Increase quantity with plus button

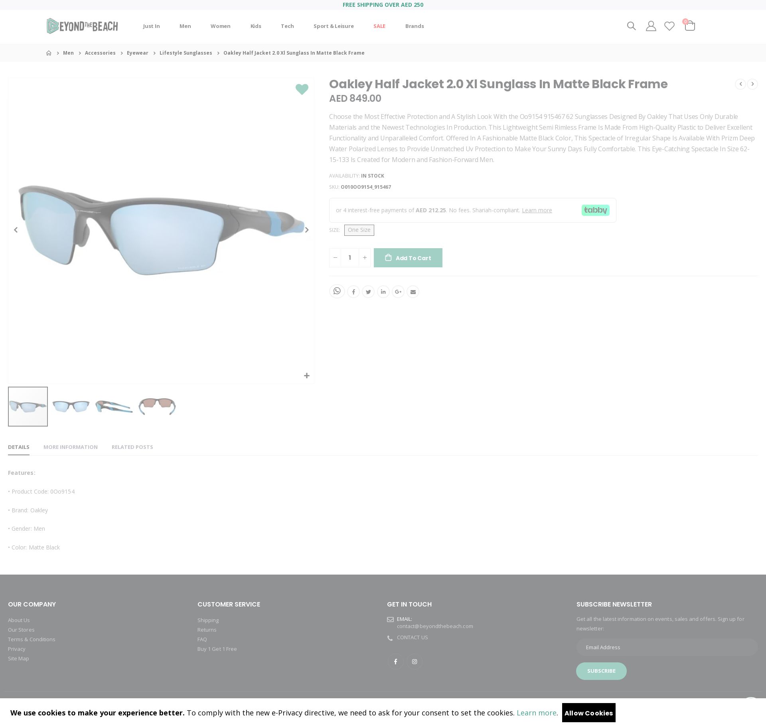[x=365, y=258]
